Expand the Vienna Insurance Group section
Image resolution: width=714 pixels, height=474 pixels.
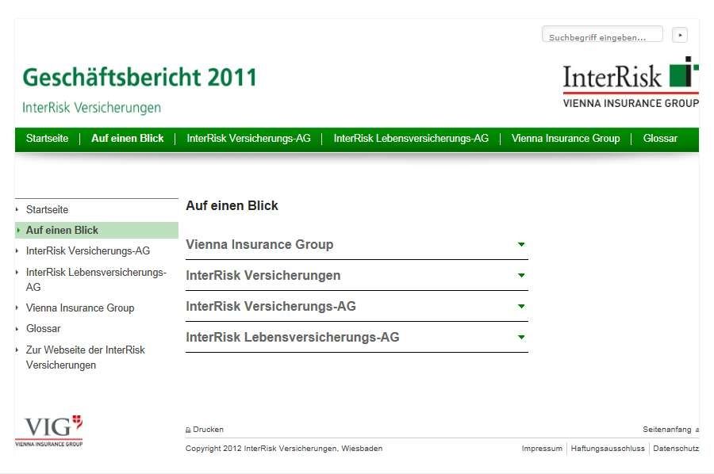point(520,245)
